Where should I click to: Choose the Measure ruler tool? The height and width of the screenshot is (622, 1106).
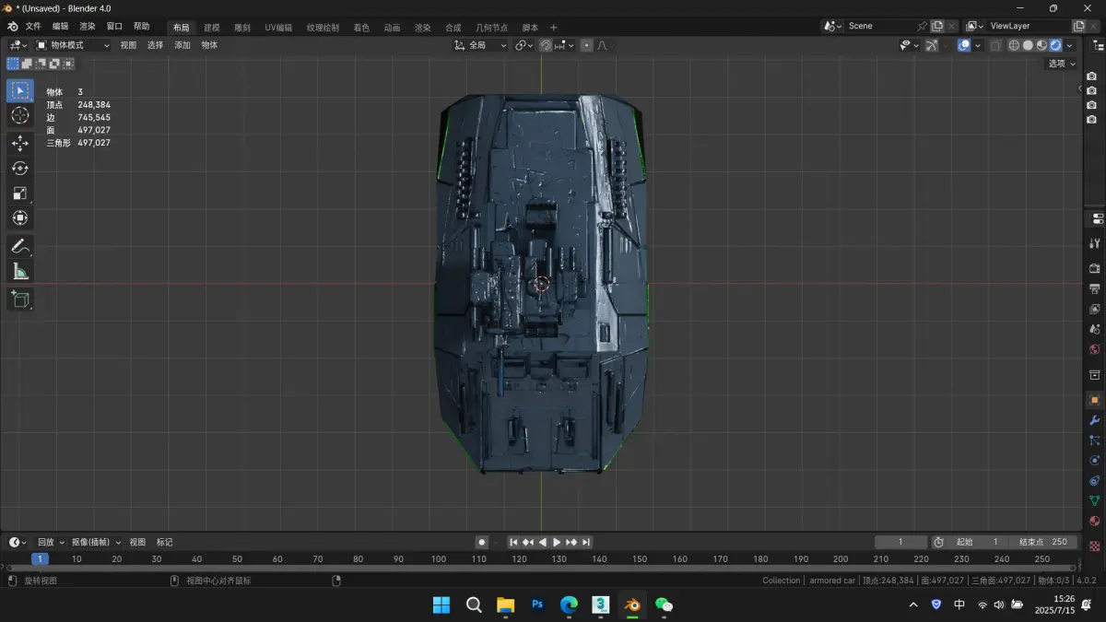pyautogui.click(x=19, y=271)
